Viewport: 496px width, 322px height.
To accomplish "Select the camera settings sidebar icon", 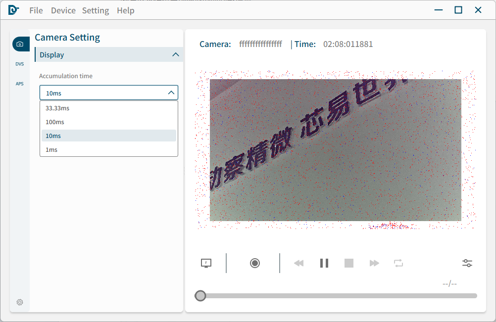I will click(20, 44).
